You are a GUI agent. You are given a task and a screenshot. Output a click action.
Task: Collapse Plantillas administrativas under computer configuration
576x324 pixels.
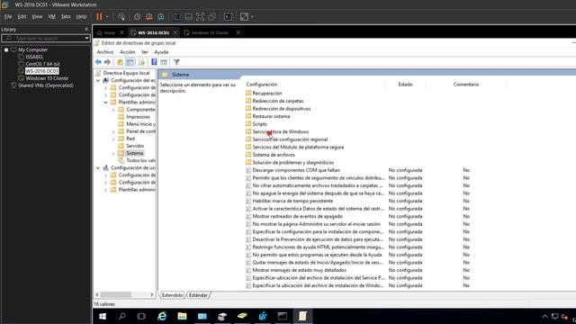click(105, 102)
